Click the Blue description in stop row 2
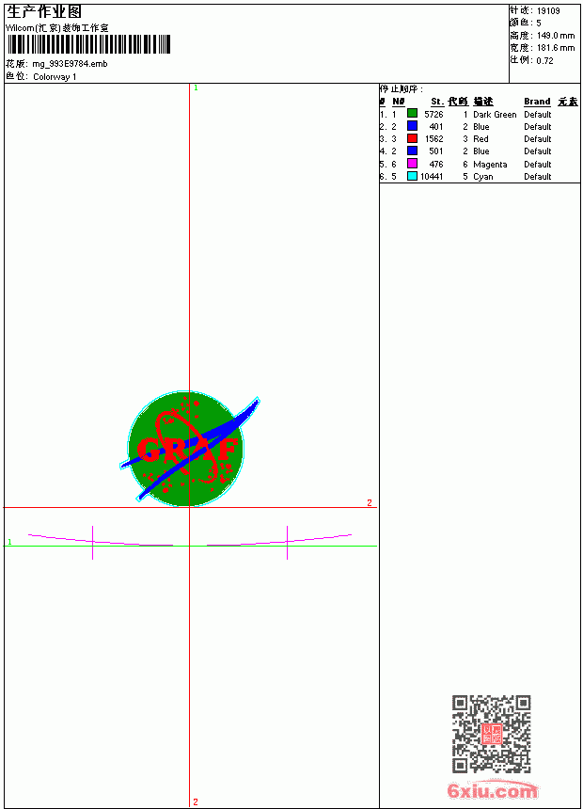The width and height of the screenshot is (583, 809). pyautogui.click(x=481, y=127)
